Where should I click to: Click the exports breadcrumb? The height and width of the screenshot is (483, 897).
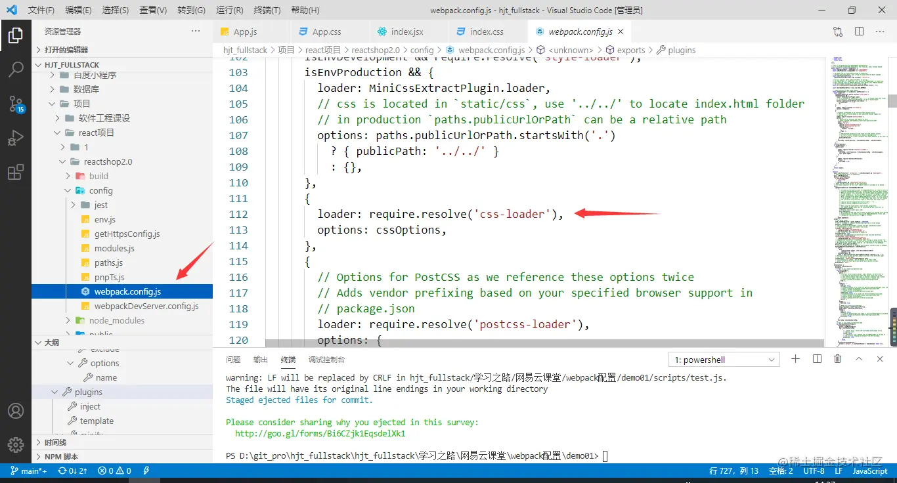tap(631, 50)
